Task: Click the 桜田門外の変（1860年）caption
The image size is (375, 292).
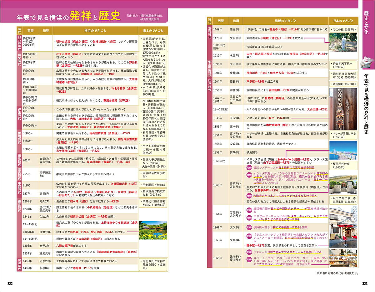Action: (x=343, y=166)
